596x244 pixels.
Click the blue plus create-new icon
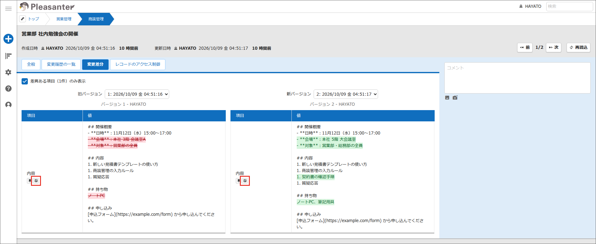pyautogui.click(x=8, y=39)
